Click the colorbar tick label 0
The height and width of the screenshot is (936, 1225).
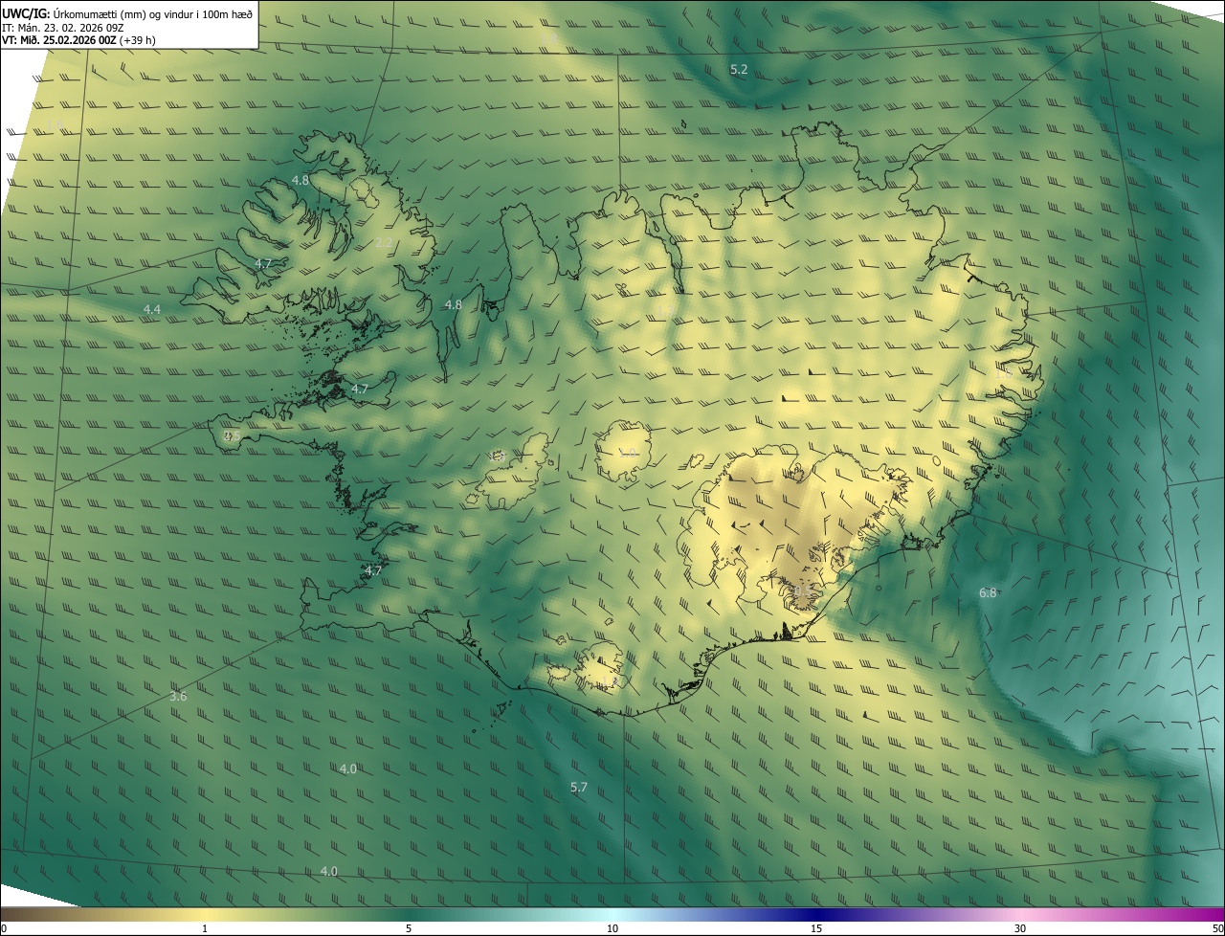click(4, 928)
